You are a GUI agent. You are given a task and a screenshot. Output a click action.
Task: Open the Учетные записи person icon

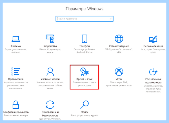click(x=50, y=72)
